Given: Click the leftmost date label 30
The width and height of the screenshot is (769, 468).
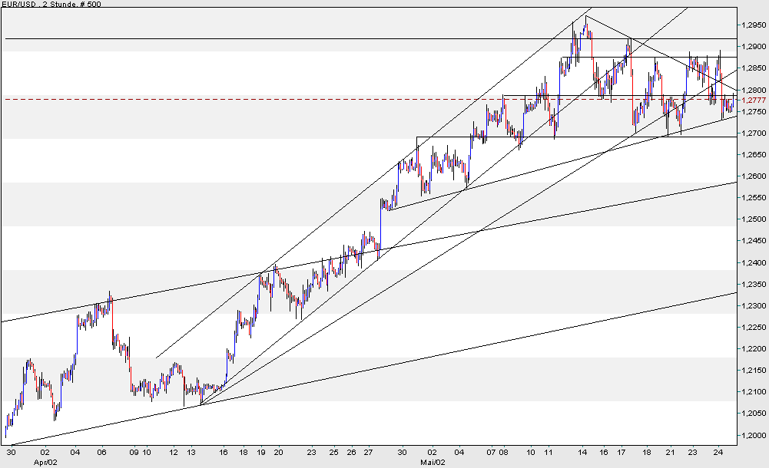Looking at the screenshot, I should pyautogui.click(x=9, y=453).
